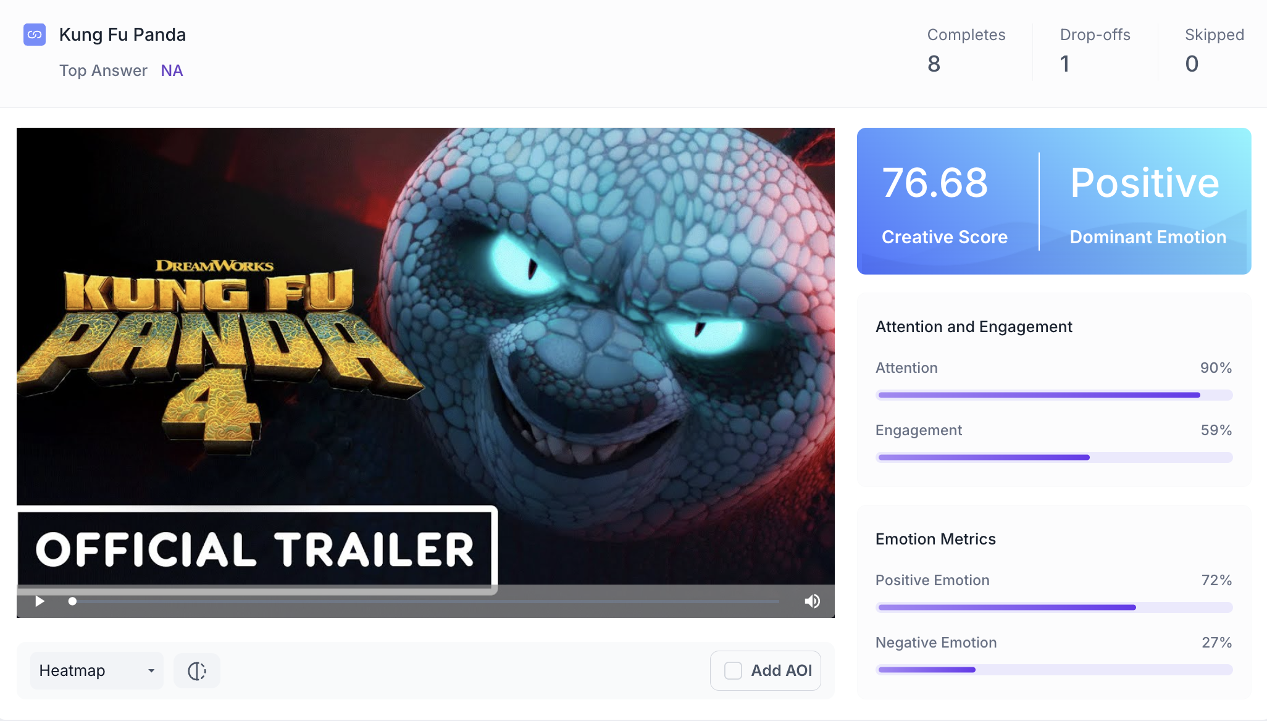1267x721 pixels.
Task: Play the Kung Fu Panda trailer video
Action: (x=40, y=601)
